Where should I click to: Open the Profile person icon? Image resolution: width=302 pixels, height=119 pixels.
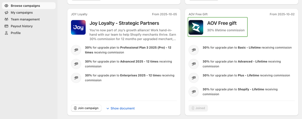point(6,33)
